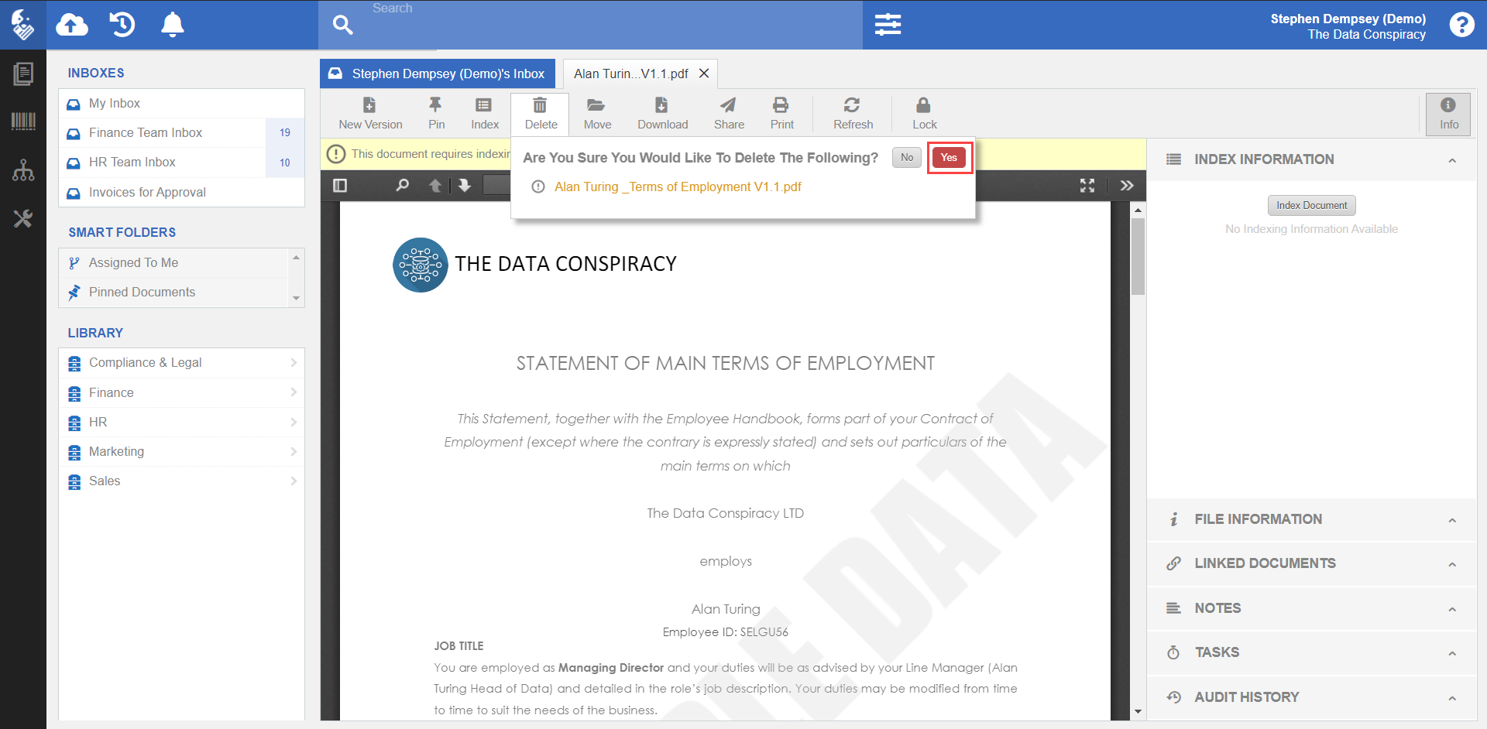
Task: Open the cloud upload icon
Action: coord(72,25)
